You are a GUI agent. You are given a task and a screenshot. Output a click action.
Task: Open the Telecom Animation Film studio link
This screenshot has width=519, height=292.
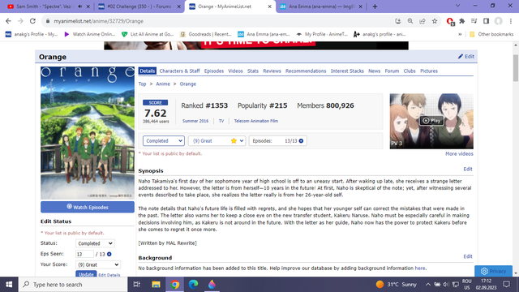[256, 121]
